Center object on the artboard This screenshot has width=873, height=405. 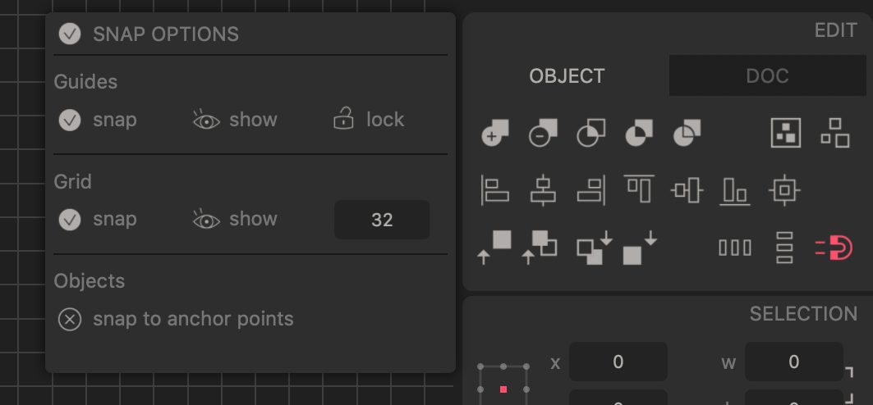(784, 190)
